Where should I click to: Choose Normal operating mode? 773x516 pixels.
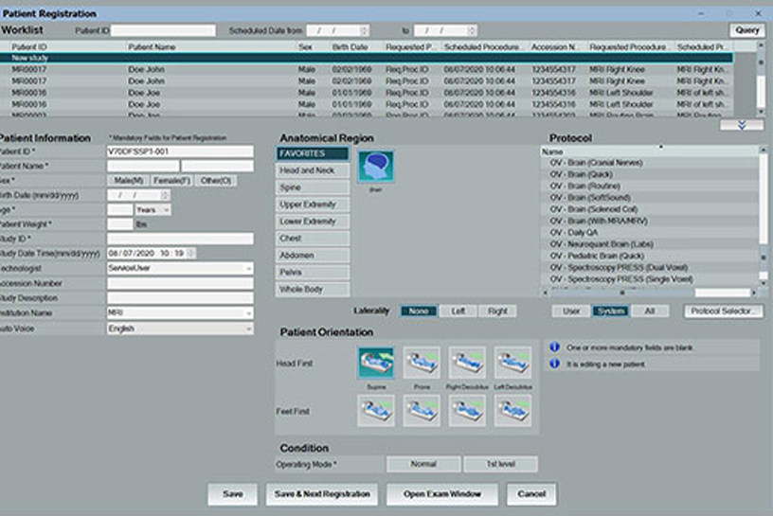[423, 464]
